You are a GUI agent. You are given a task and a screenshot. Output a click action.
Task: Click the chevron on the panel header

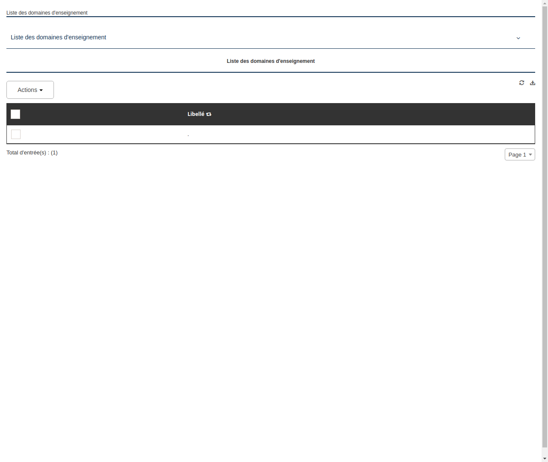click(518, 38)
